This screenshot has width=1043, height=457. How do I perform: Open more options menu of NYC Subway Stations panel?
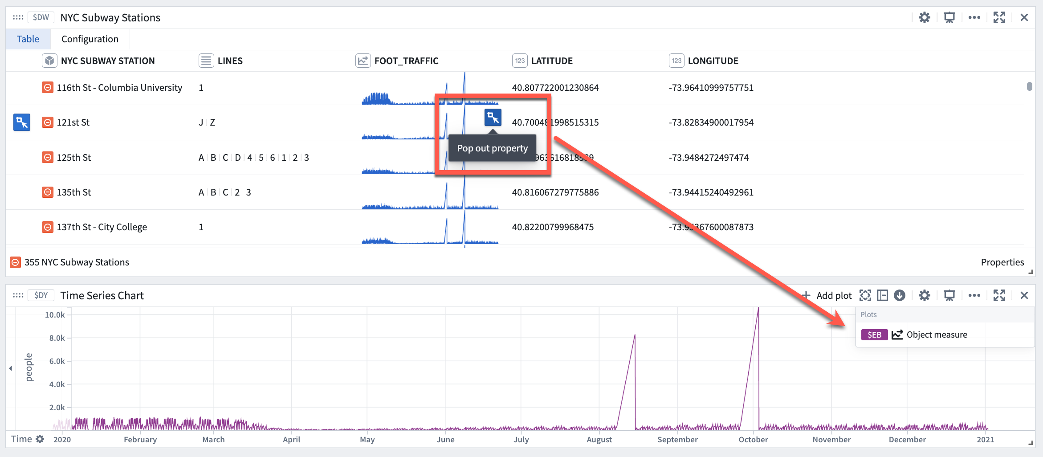pos(974,17)
